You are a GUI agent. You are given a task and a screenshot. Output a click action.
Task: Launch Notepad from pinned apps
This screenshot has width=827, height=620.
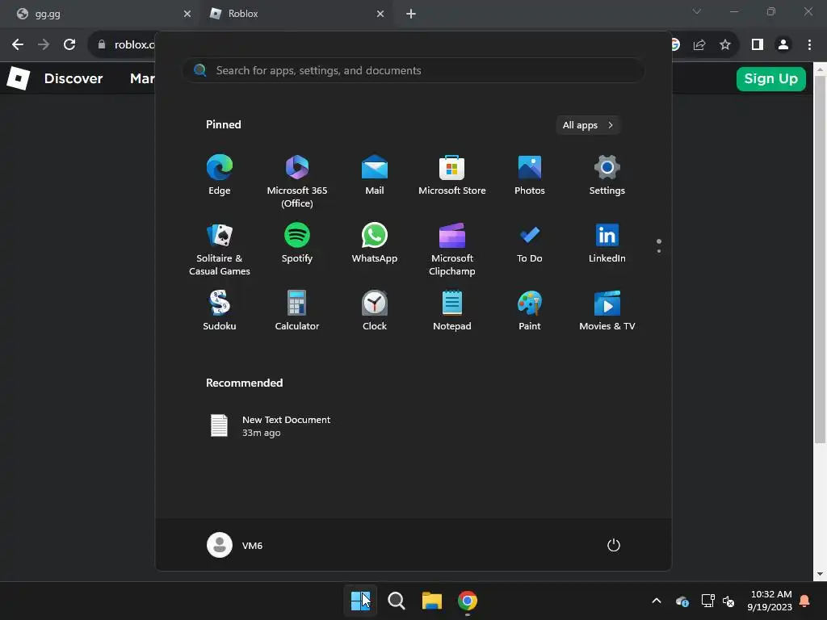point(452,311)
